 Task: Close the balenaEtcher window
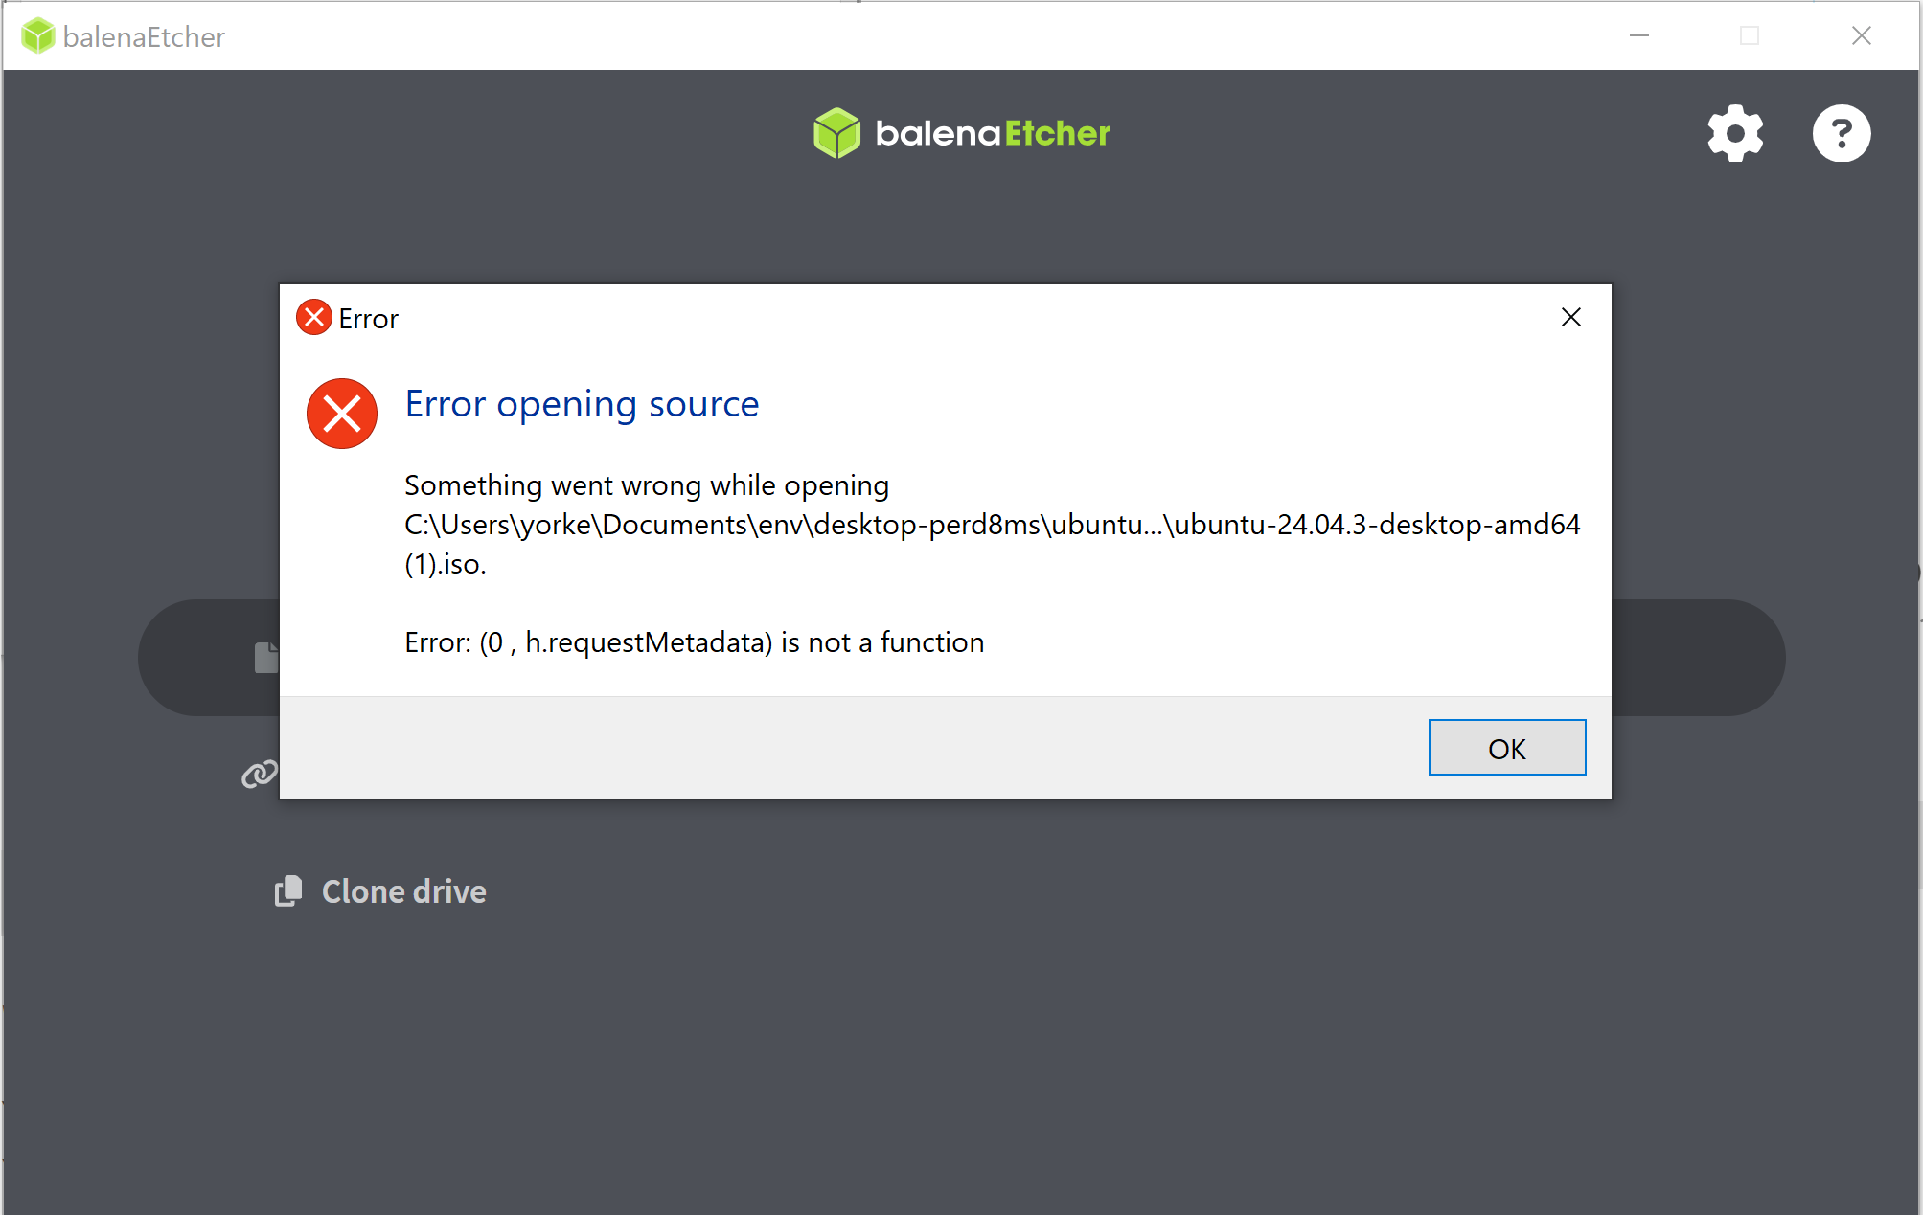pos(1861,36)
